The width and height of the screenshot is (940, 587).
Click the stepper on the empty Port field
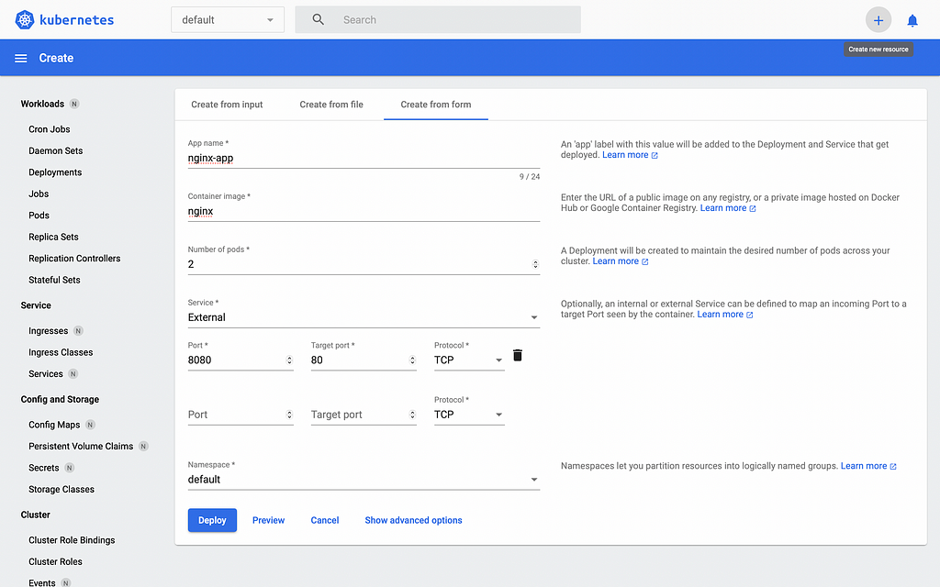click(x=289, y=415)
